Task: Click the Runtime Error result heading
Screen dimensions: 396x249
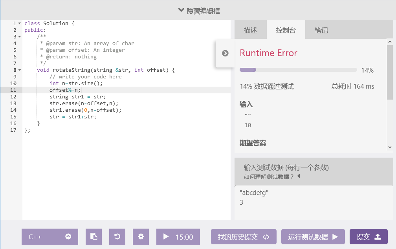Action: coord(268,53)
